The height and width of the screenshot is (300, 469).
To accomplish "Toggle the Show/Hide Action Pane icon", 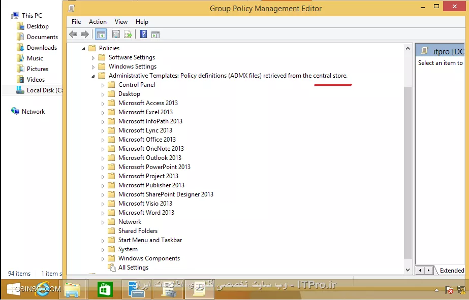I will (155, 35).
